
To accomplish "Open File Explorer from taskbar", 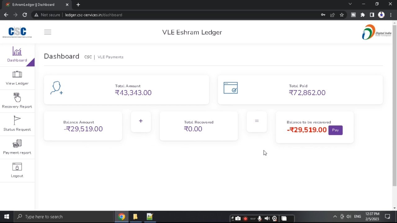I will (135, 217).
